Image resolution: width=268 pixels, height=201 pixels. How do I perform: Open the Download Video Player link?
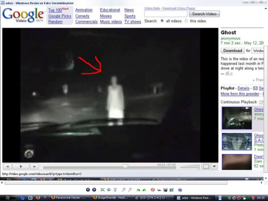(x=179, y=8)
